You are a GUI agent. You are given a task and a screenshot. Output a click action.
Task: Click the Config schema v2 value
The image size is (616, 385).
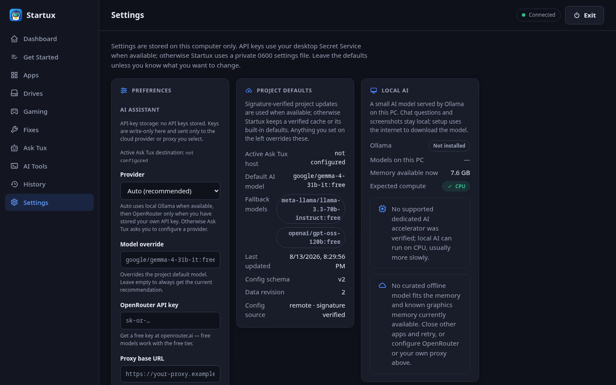(341, 279)
